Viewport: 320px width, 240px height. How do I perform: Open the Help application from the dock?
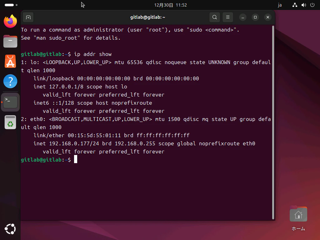pyautogui.click(x=10, y=82)
